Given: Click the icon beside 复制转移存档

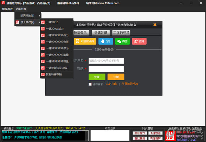Looking at the screenshot, I should [x=43, y=74].
